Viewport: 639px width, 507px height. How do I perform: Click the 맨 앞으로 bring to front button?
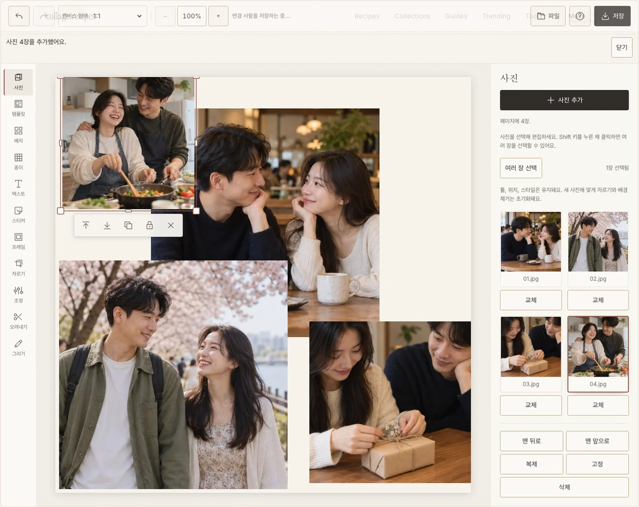(598, 441)
